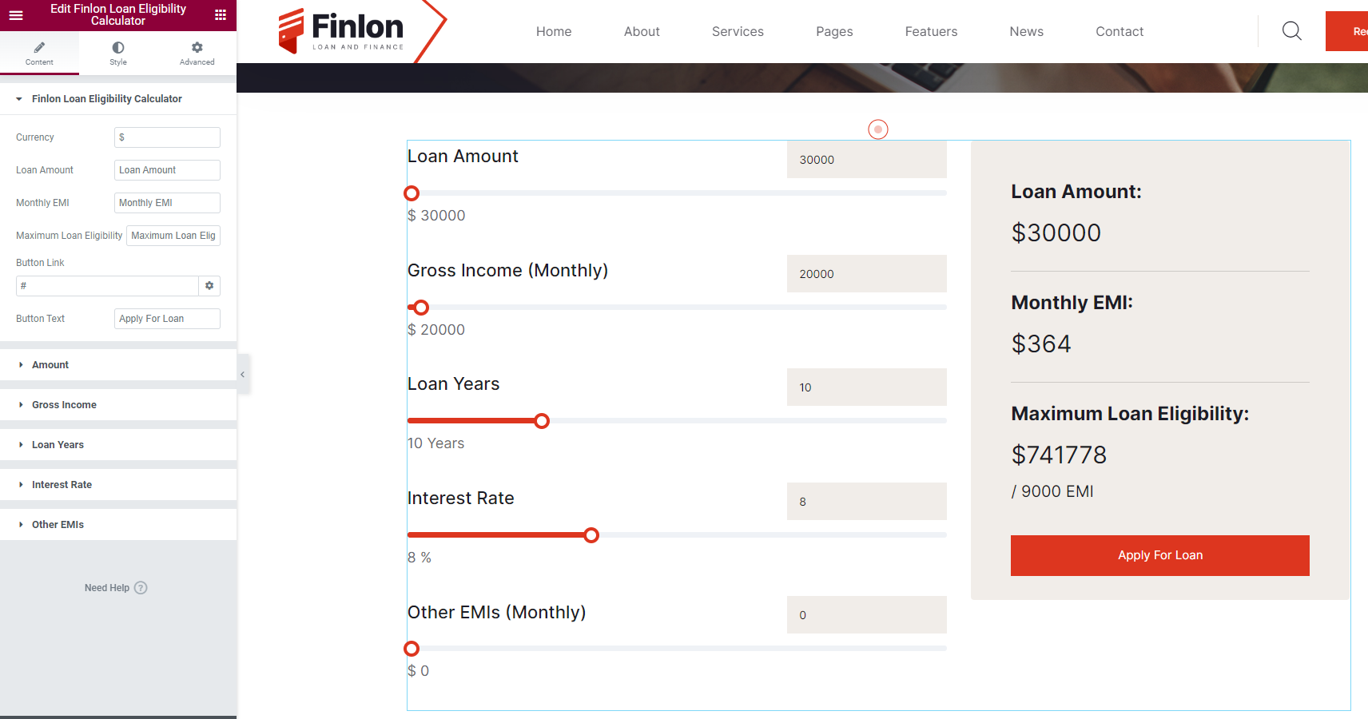Open the Elementor hamburger menu

(x=16, y=15)
